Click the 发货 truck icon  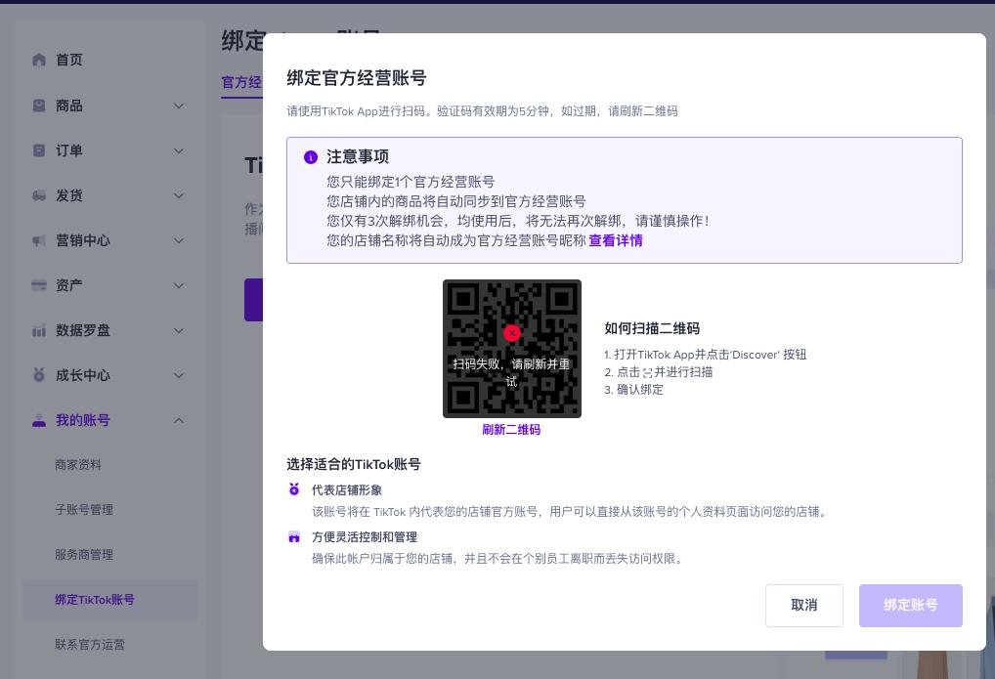(39, 195)
